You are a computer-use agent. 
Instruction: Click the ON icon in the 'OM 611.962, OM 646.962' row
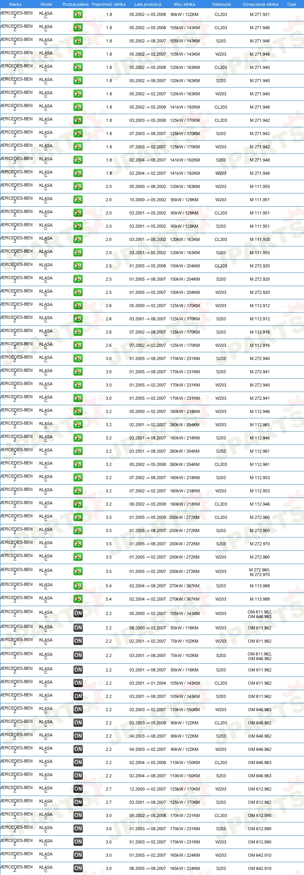pos(78,655)
